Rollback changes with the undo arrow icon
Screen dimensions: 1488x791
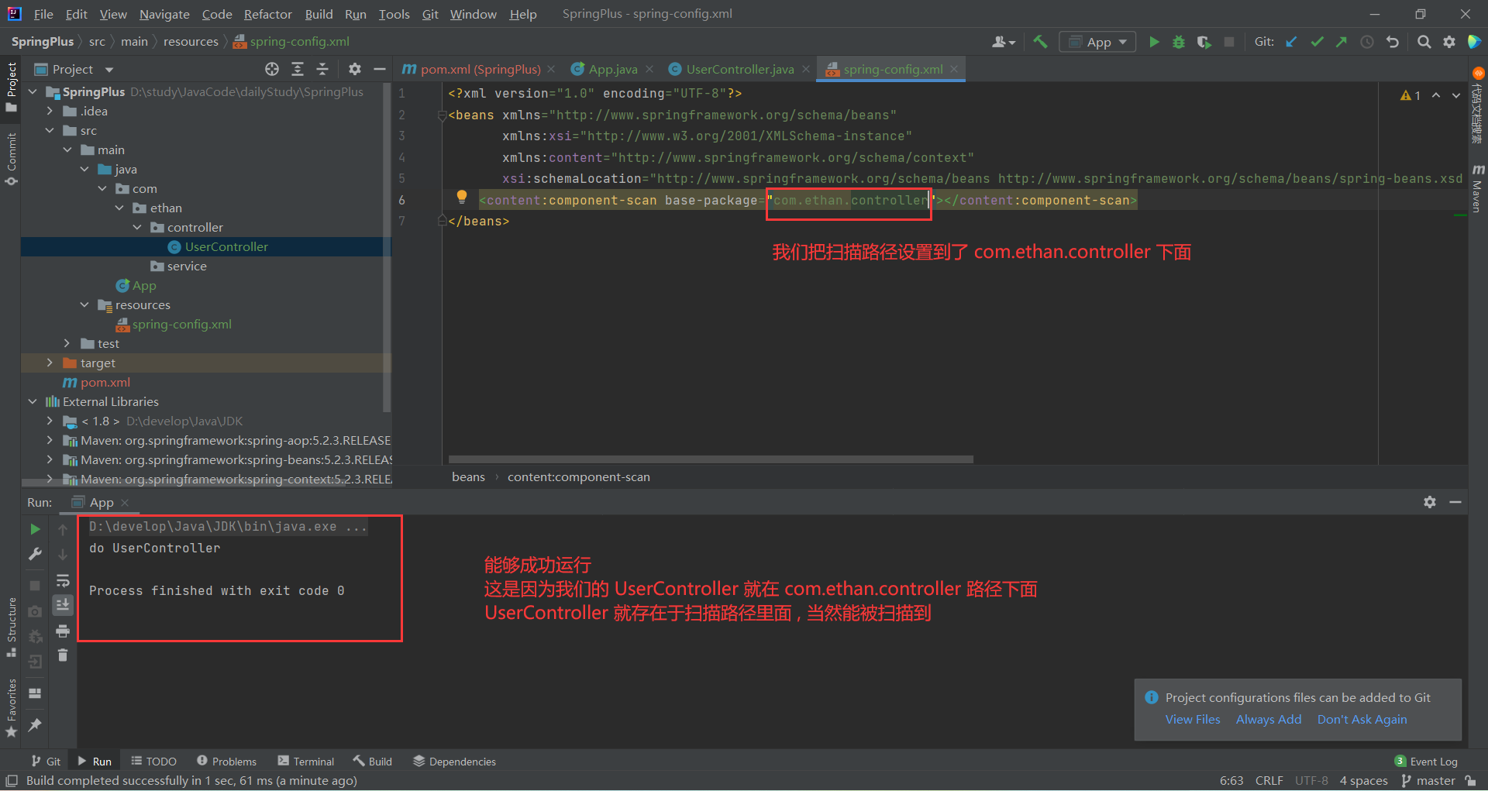coord(1393,42)
